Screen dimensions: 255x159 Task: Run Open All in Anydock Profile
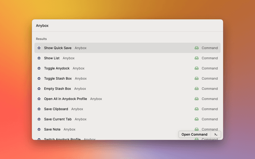[x=65, y=99]
